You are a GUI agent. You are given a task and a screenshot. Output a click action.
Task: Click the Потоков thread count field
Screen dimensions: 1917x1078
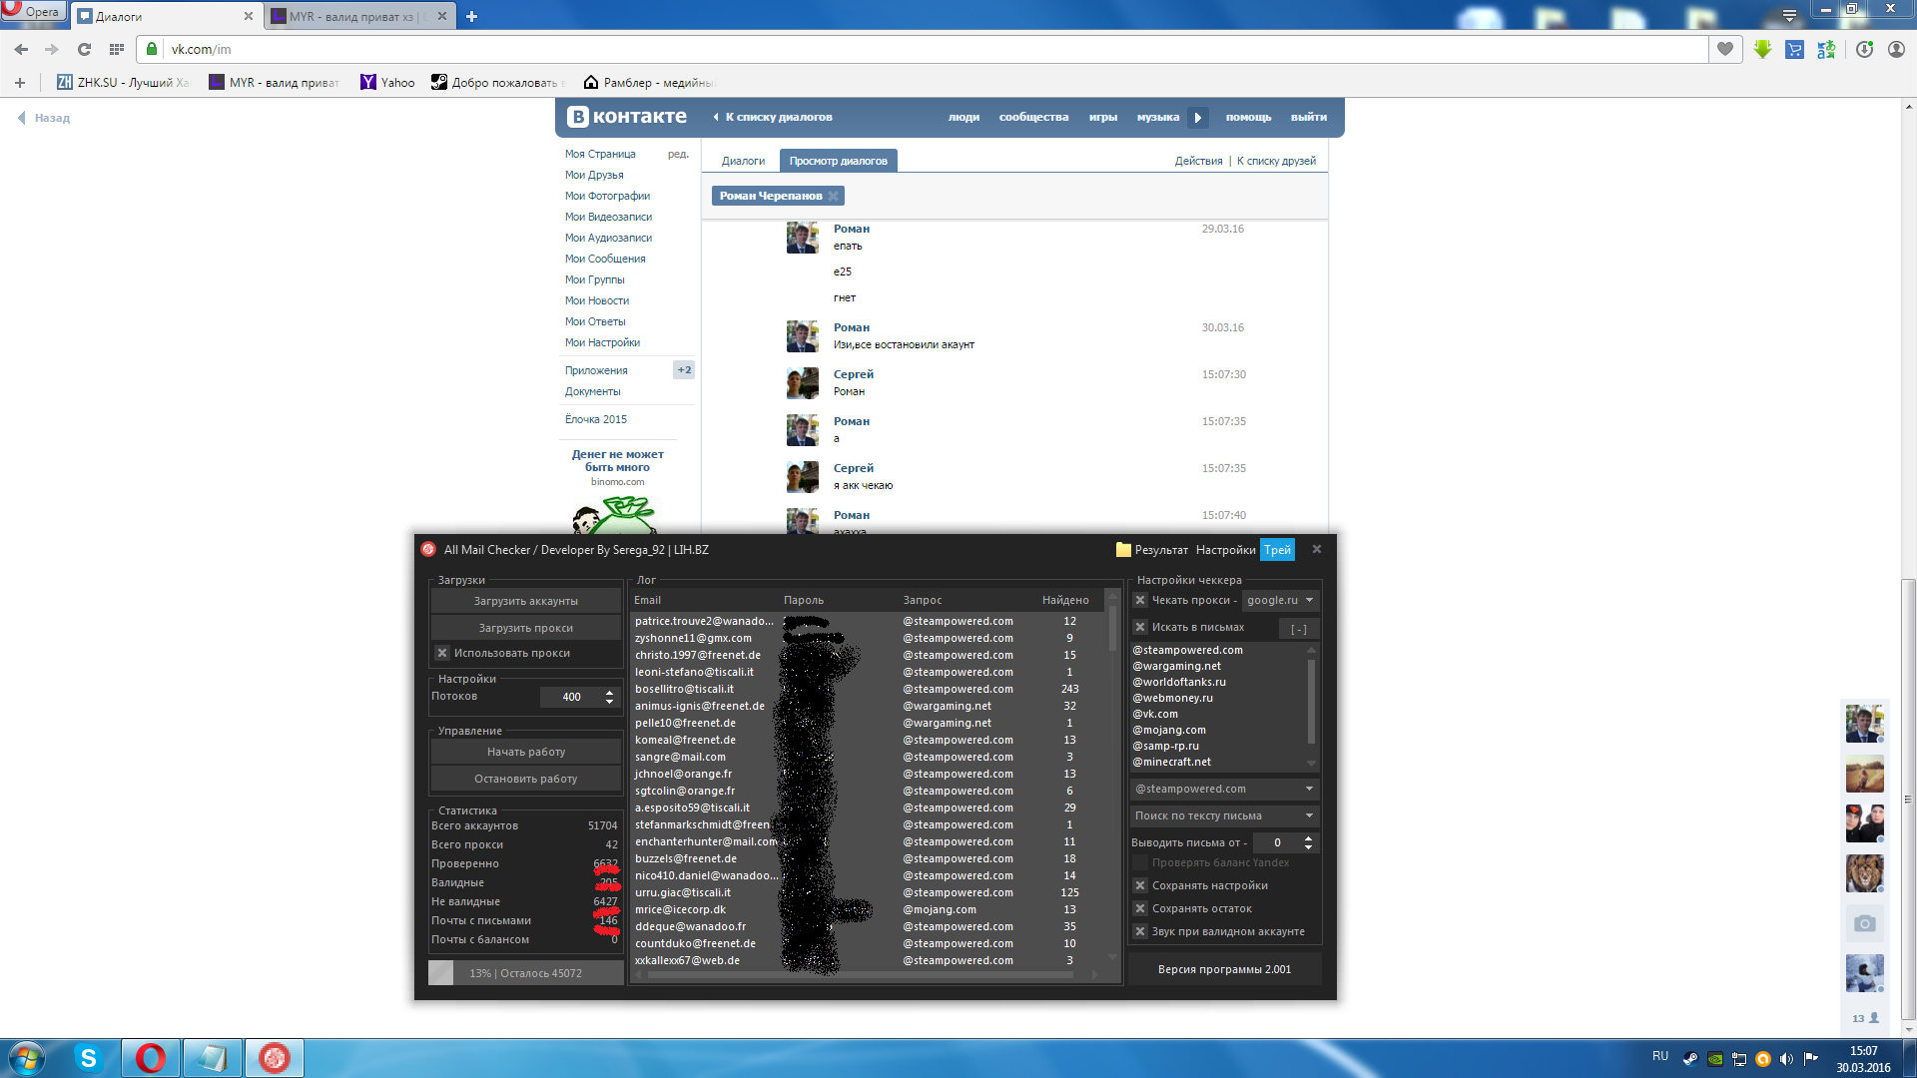pos(571,697)
